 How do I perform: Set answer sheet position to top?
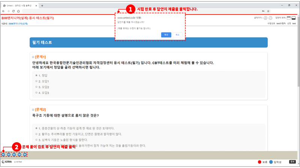(289, 18)
